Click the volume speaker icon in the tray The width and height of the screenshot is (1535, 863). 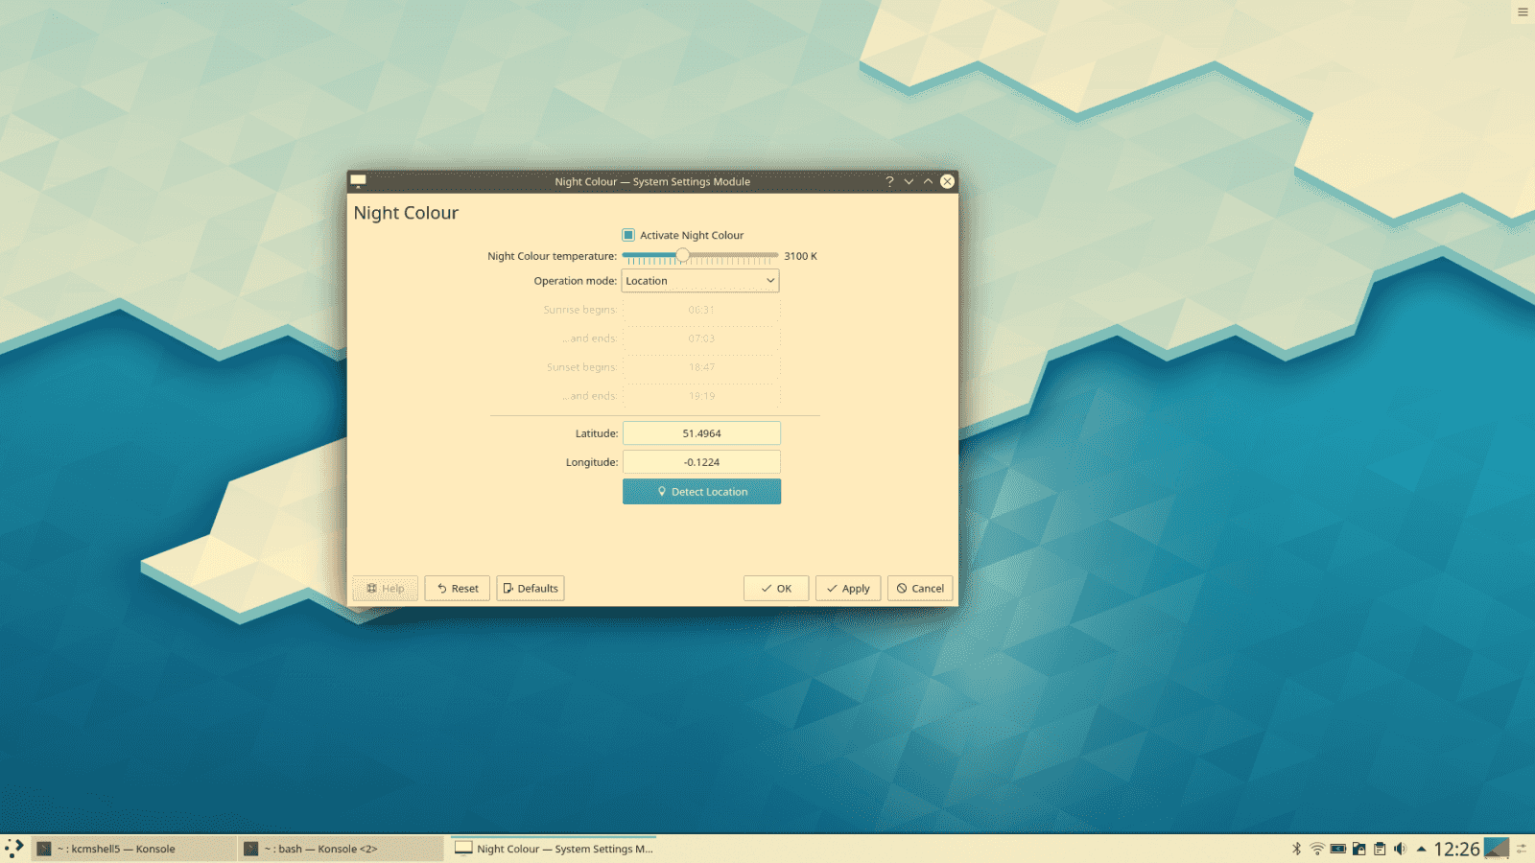[x=1400, y=849]
